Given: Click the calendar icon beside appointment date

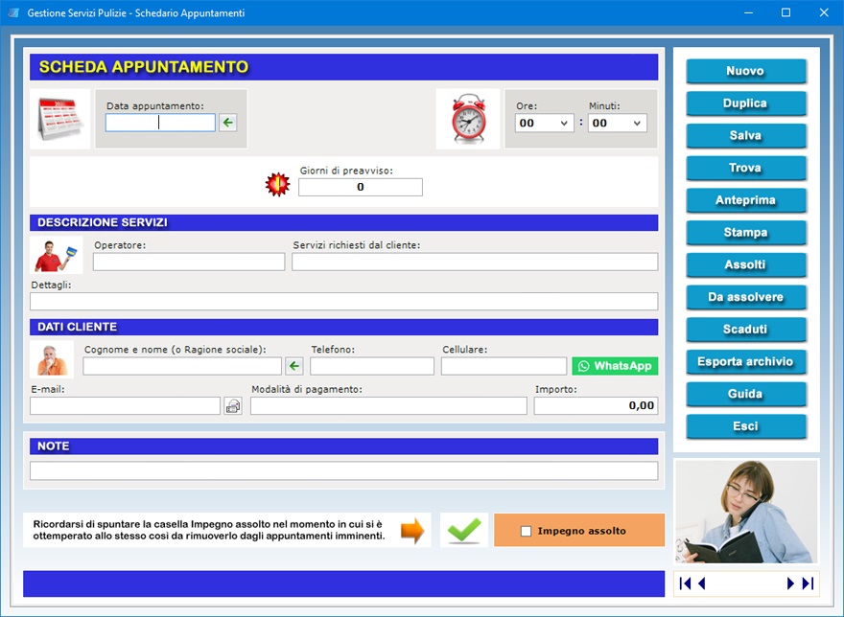Looking at the screenshot, I should pos(59,119).
